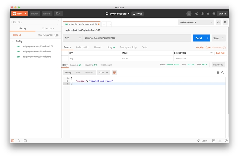Search the response with magnifier icon

(x=223, y=73)
